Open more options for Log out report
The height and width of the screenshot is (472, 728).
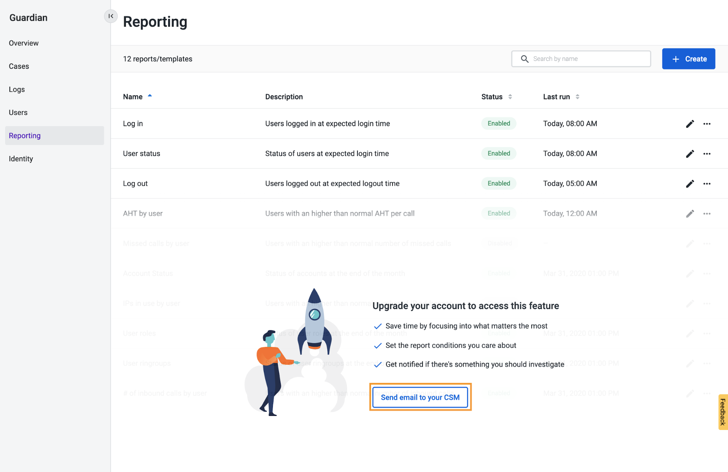(707, 183)
